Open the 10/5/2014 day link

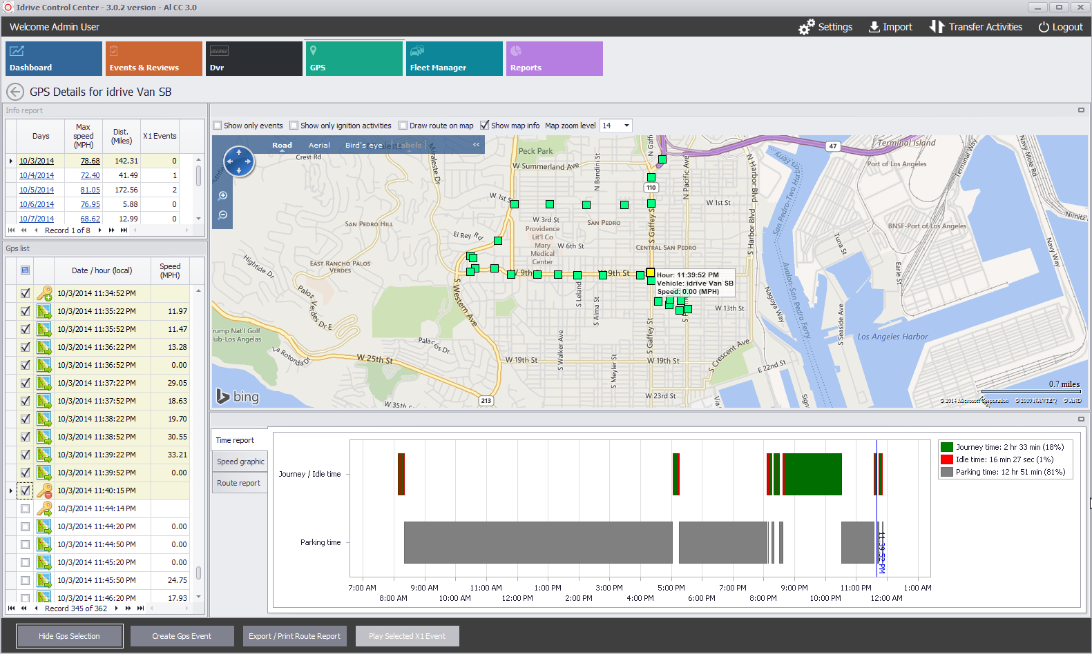pos(37,190)
